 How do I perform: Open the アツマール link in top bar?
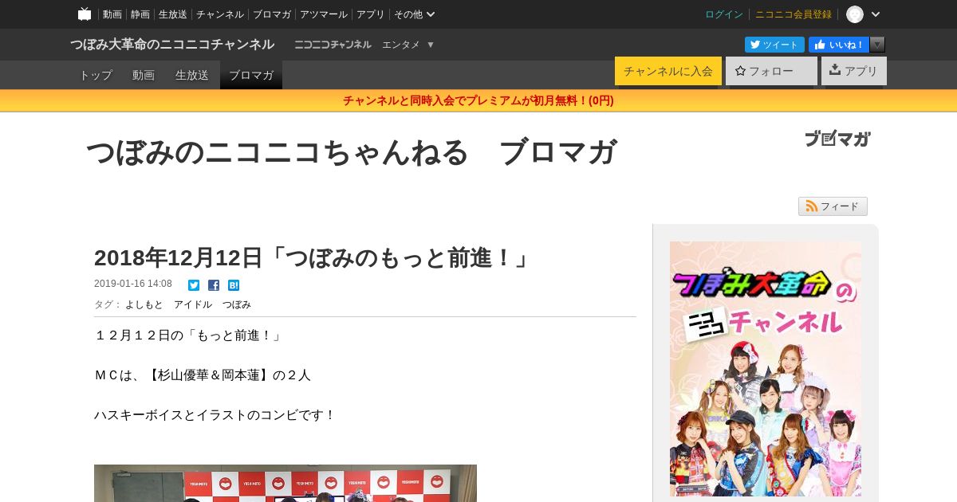[x=324, y=14]
